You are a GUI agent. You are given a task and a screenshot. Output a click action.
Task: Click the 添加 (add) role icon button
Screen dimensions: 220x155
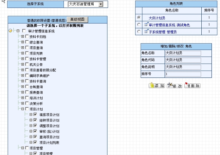[x=157, y=86]
